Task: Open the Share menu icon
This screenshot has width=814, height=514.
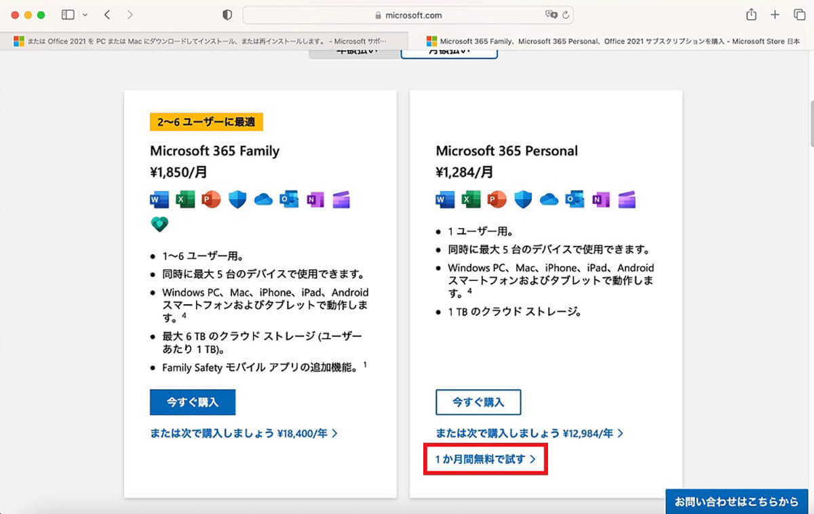Action: 751,14
